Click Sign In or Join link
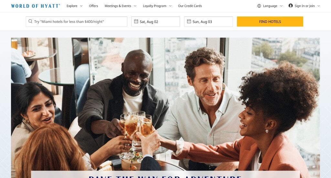This screenshot has width=331, height=178. (304, 6)
